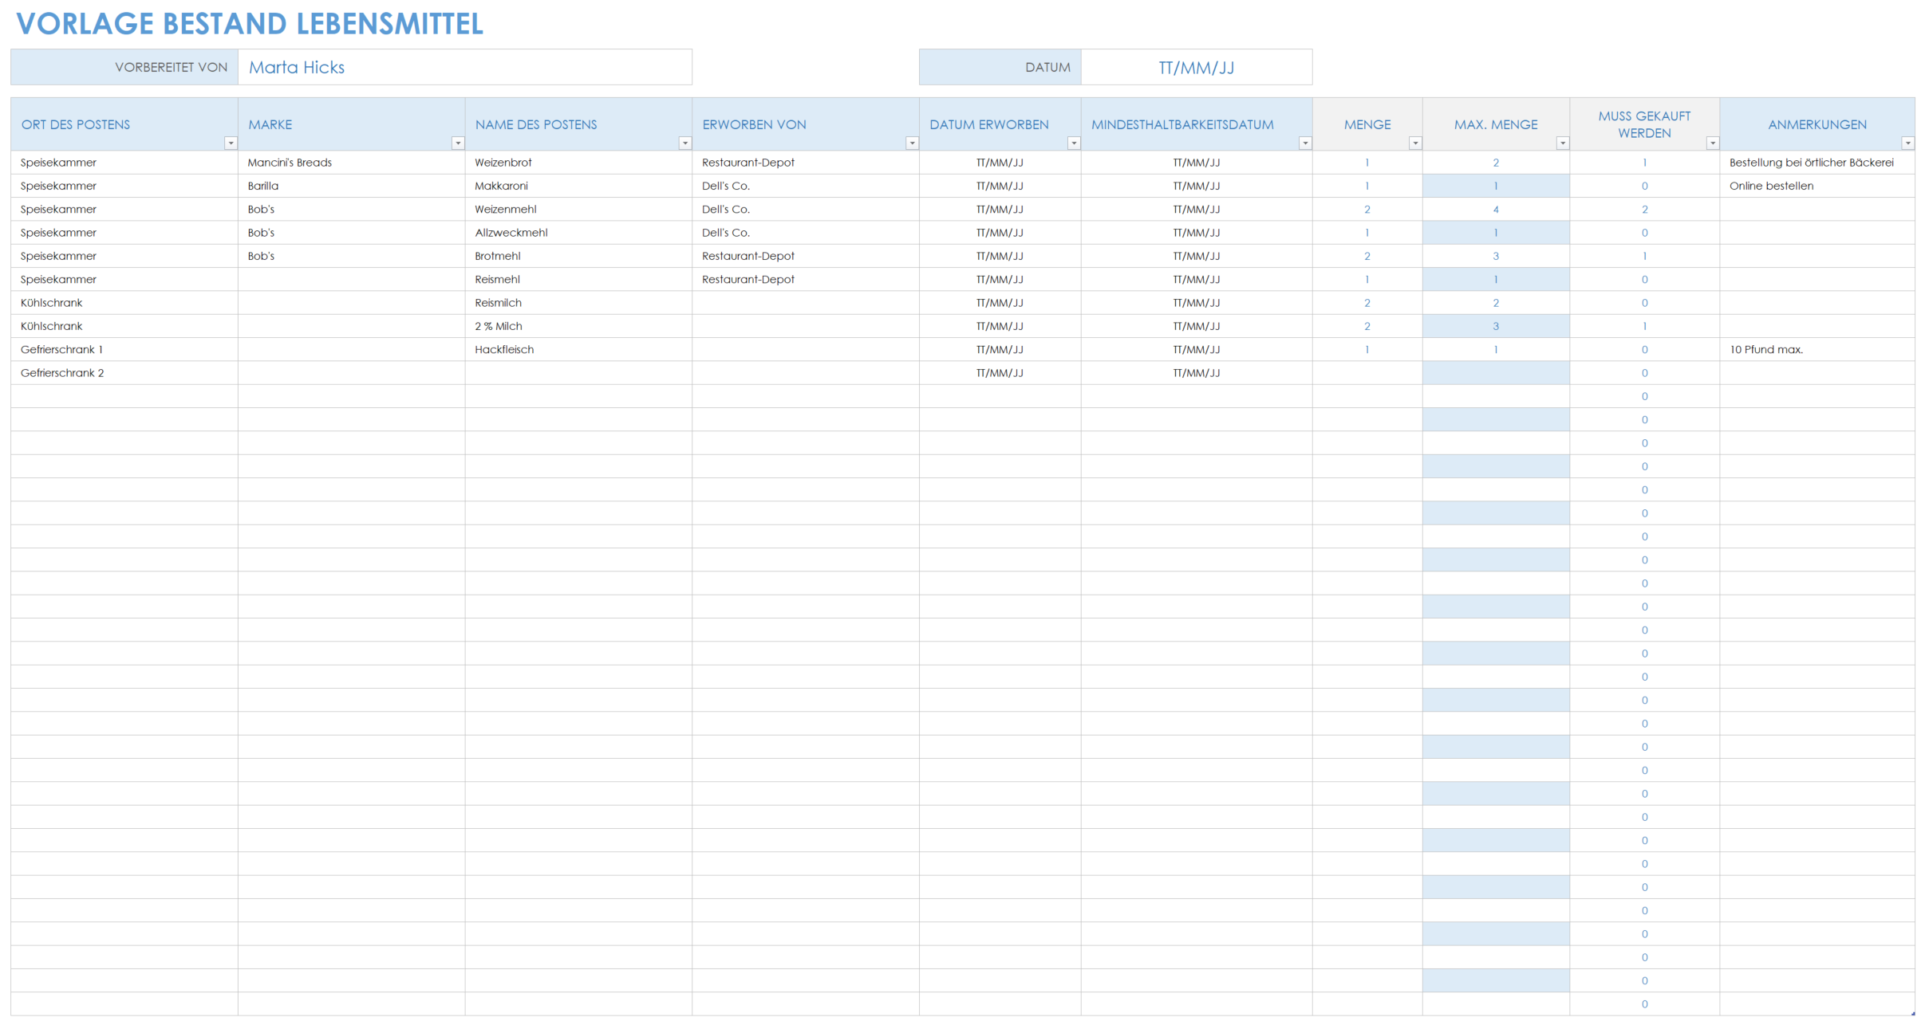
Task: Select the 2 % Milch item cell
Action: tap(578, 326)
